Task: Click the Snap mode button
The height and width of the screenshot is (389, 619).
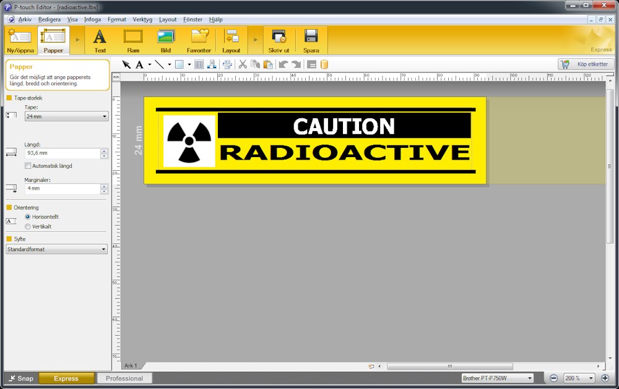Action: coord(20,378)
